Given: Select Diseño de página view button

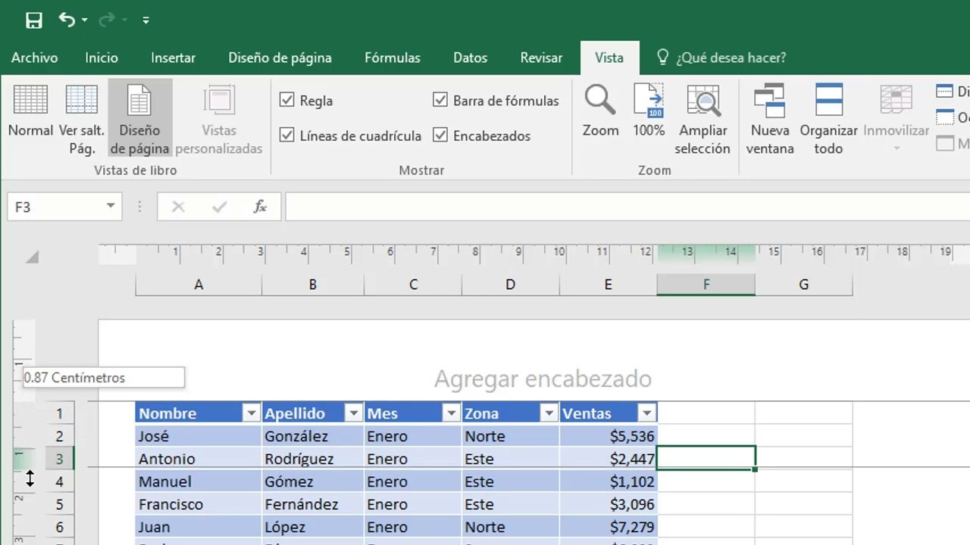Looking at the screenshot, I should (139, 119).
